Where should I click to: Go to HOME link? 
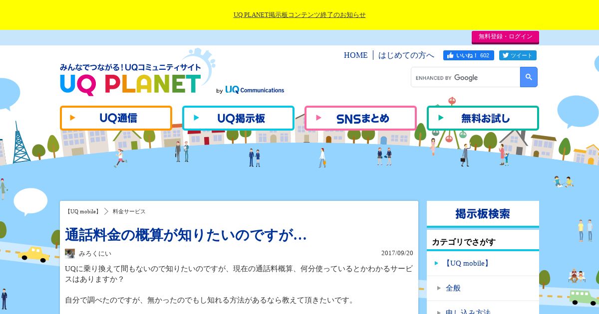tap(355, 55)
